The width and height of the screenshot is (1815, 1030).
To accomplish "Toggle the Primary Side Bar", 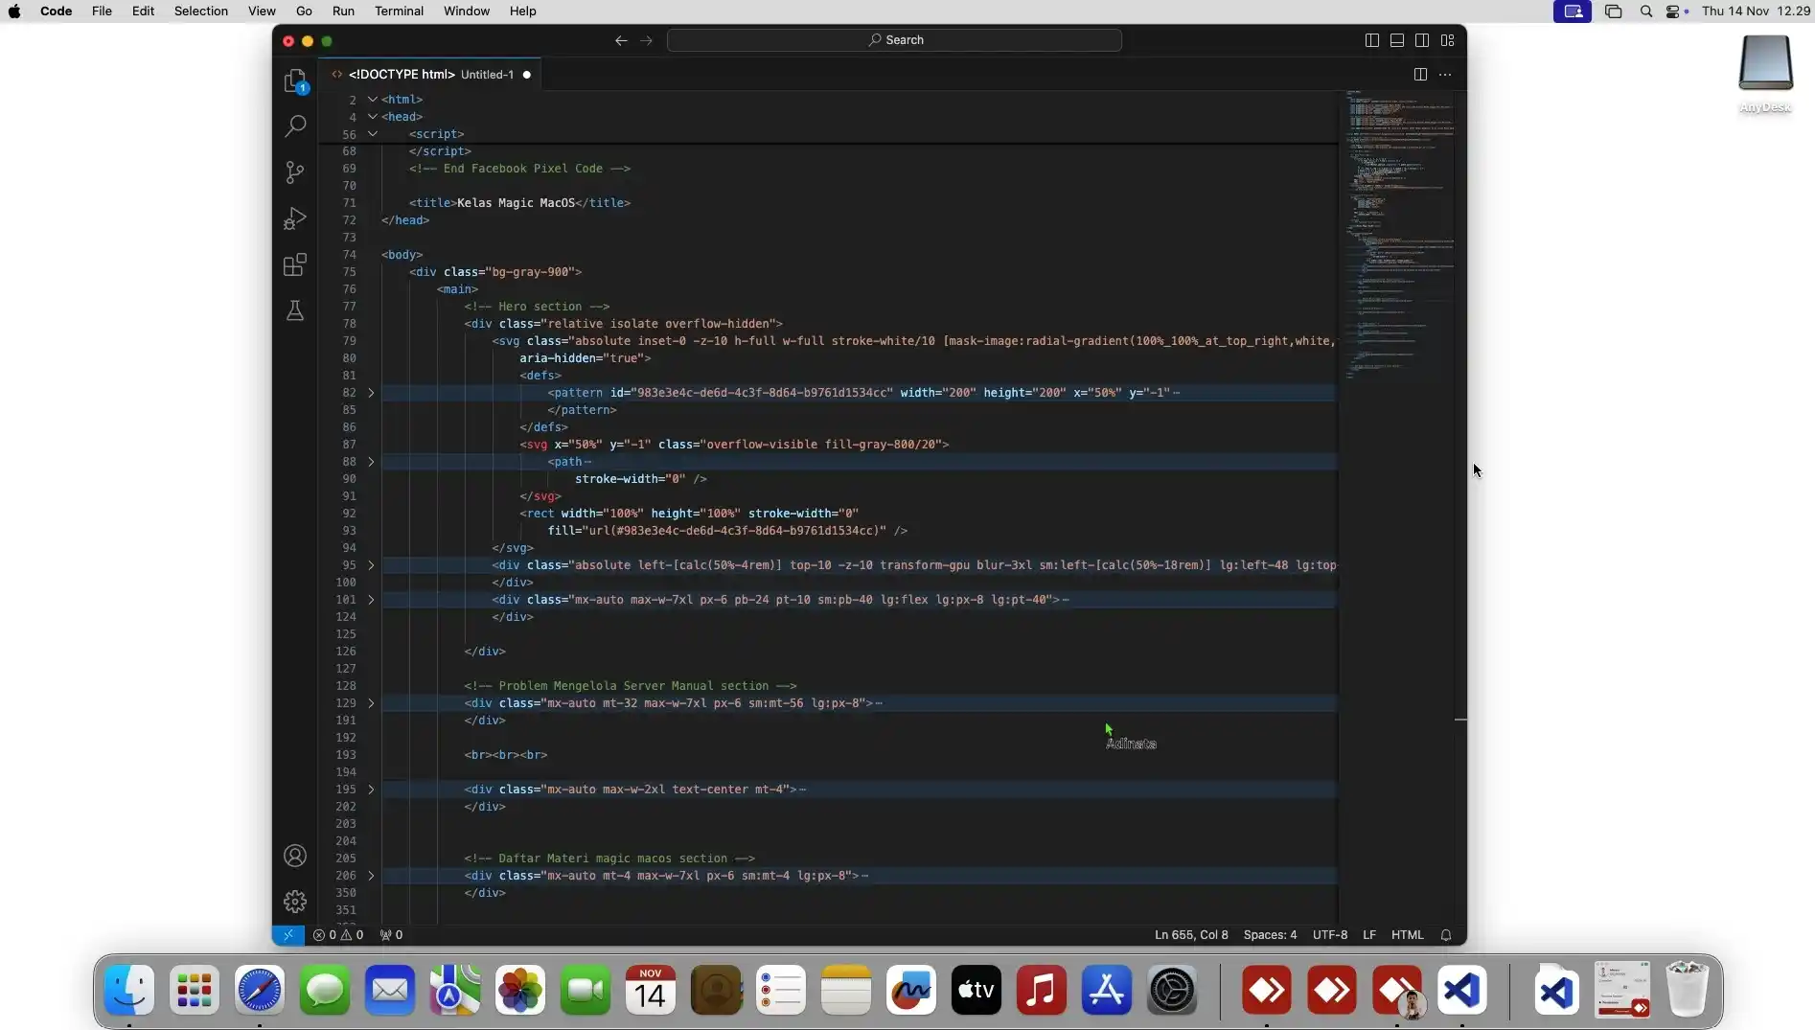I will [1372, 40].
